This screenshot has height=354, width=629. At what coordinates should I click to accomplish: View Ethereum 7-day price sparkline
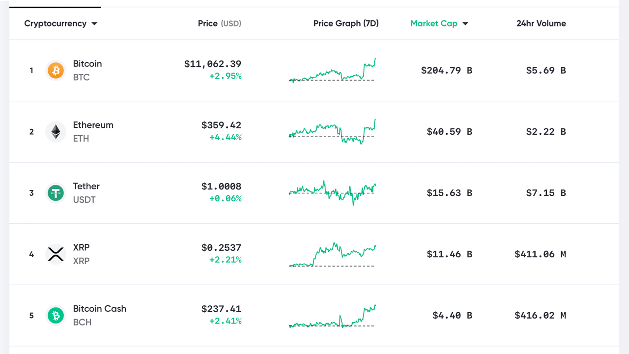tap(332, 132)
